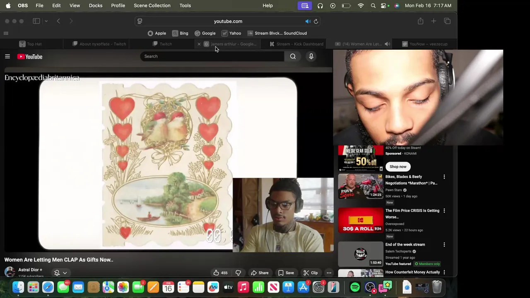Click the headphones icon in menu bar
The width and height of the screenshot is (530, 298).
click(x=320, y=5)
